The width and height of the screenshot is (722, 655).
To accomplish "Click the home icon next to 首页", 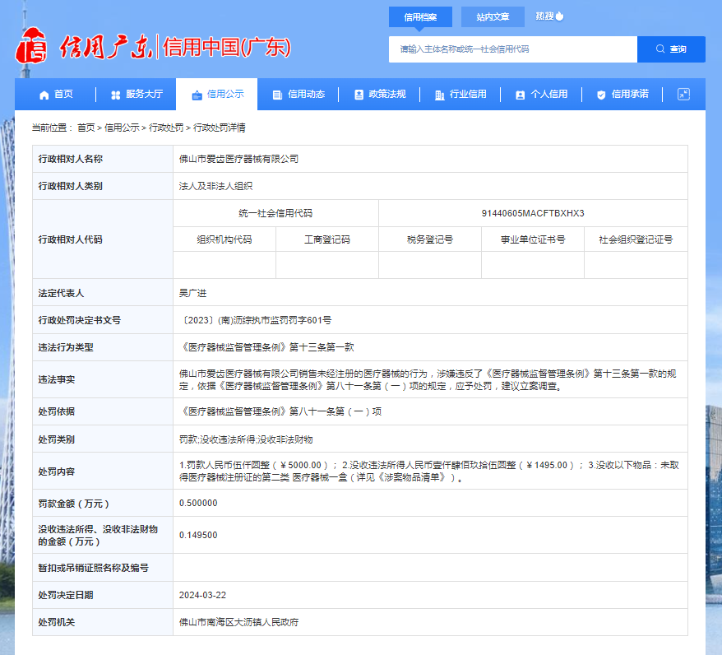I will (44, 95).
